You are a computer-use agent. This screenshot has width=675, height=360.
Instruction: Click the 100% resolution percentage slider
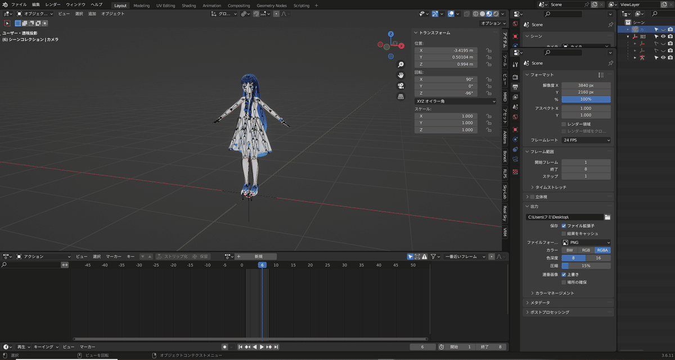pos(586,99)
